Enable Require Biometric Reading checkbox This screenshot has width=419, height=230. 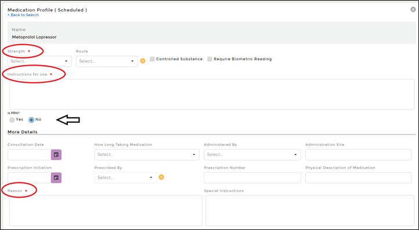(209, 59)
